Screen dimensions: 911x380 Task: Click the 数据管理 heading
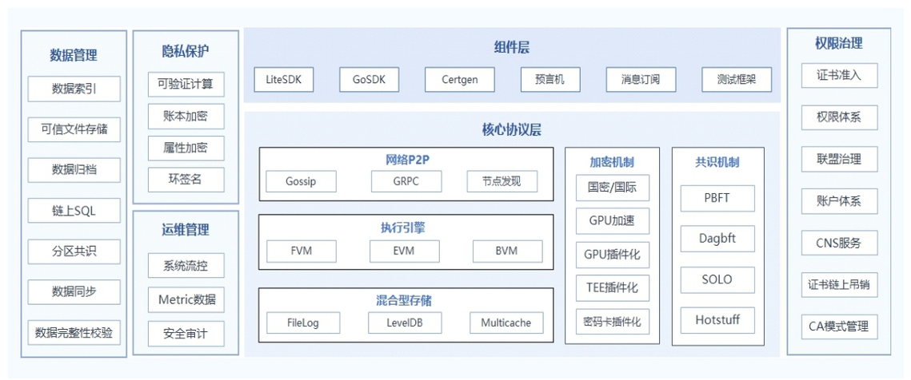pos(74,55)
